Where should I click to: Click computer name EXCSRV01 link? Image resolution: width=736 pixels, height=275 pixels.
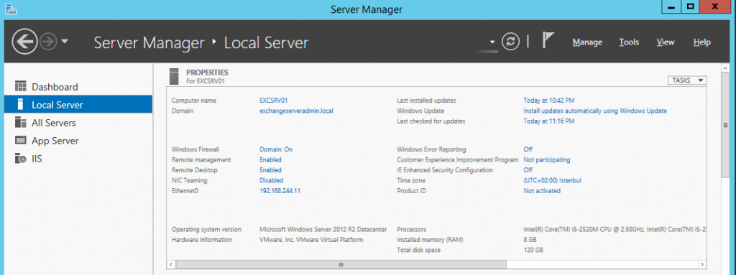[273, 101]
